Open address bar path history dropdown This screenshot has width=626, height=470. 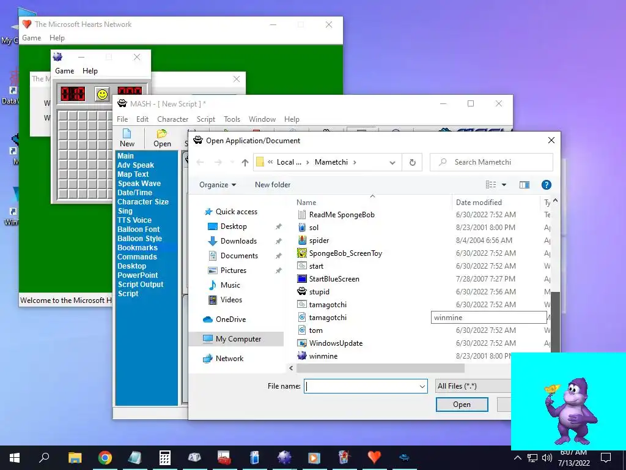click(392, 163)
